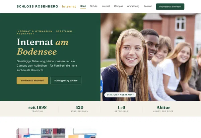201x138 pixels.
Task: Select Campus in the navigation bar
Action: tap(119, 6)
